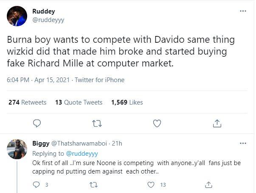View the 13 Quote Tweets
The width and height of the screenshot is (256, 193).
(79, 102)
